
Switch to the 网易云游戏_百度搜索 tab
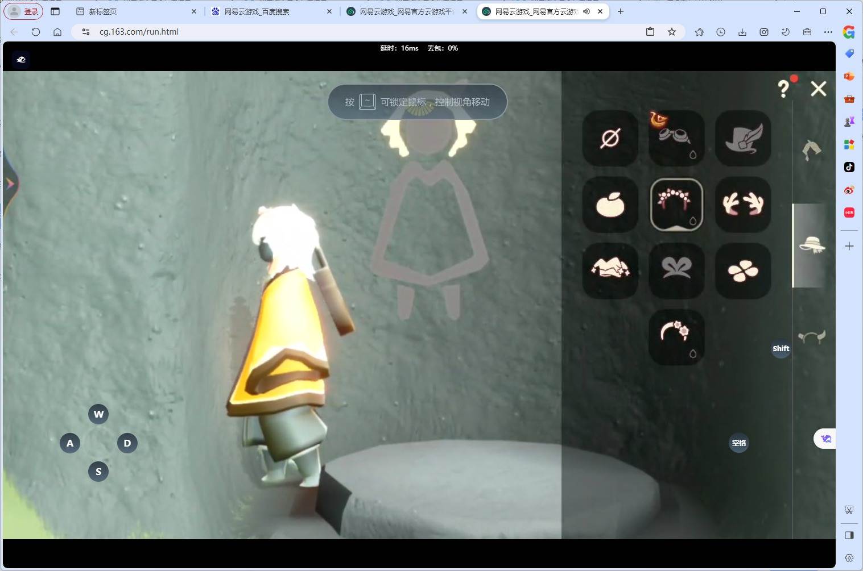pos(272,11)
